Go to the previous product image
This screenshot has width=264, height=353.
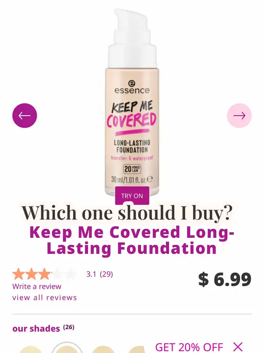coord(24,116)
